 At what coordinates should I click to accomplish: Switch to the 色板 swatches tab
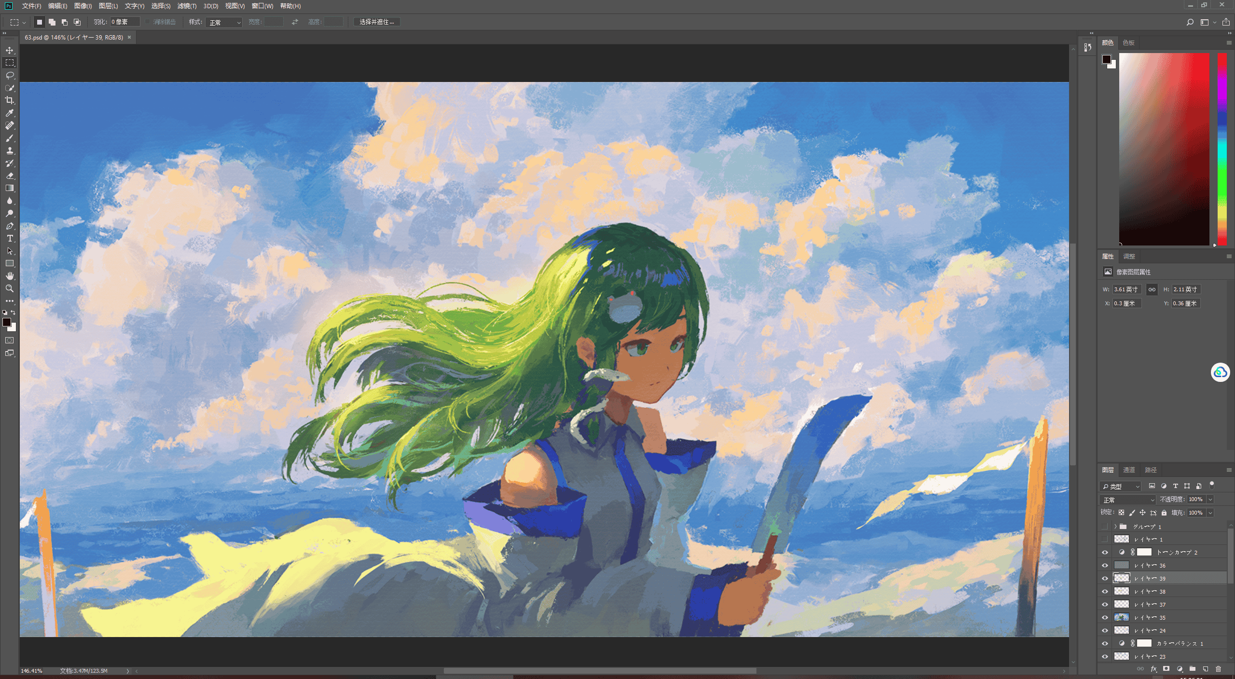1128,42
